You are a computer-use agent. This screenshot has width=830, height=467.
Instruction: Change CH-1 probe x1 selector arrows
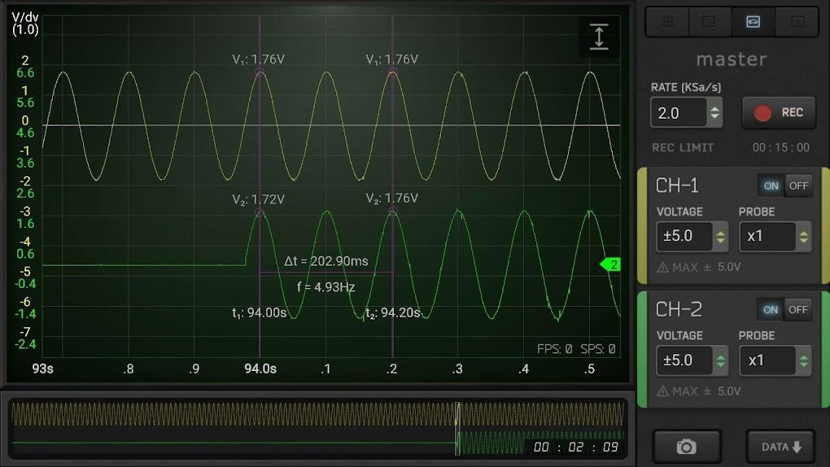(803, 236)
